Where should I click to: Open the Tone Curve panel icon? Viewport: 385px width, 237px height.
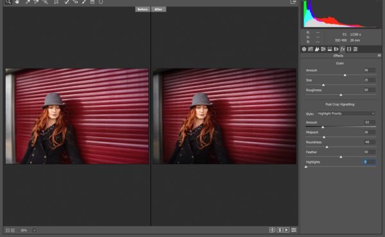311,49
